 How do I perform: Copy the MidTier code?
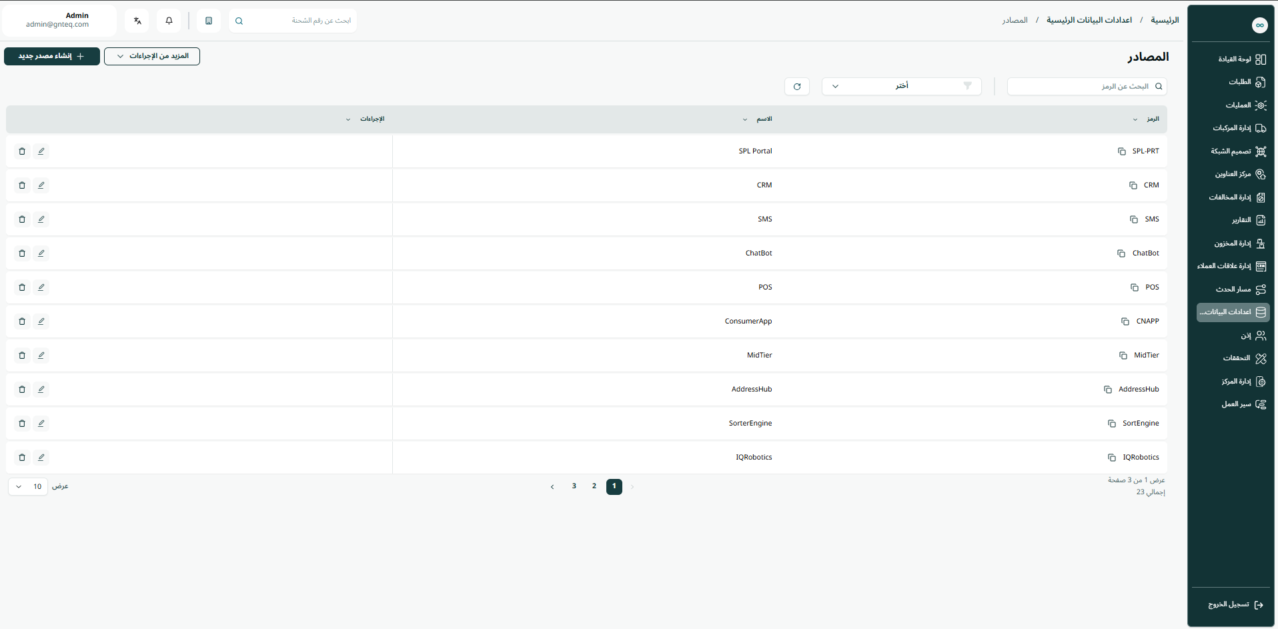[x=1123, y=356]
